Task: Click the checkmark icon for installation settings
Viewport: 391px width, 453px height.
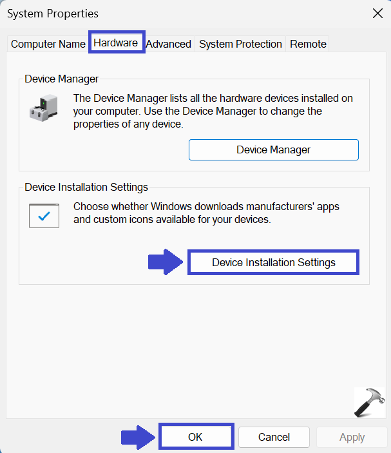Action: click(x=44, y=216)
